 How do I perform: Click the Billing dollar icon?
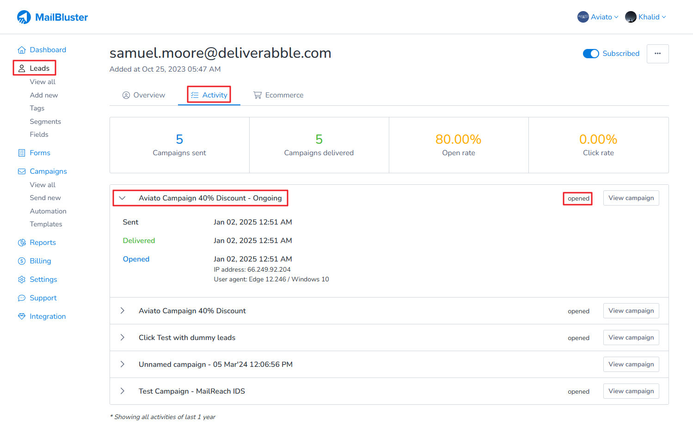(22, 261)
